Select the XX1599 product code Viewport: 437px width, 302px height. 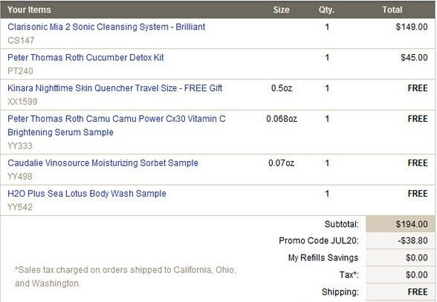click(x=22, y=102)
